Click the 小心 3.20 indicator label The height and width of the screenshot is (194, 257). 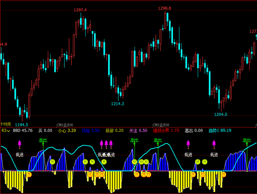click(67, 131)
